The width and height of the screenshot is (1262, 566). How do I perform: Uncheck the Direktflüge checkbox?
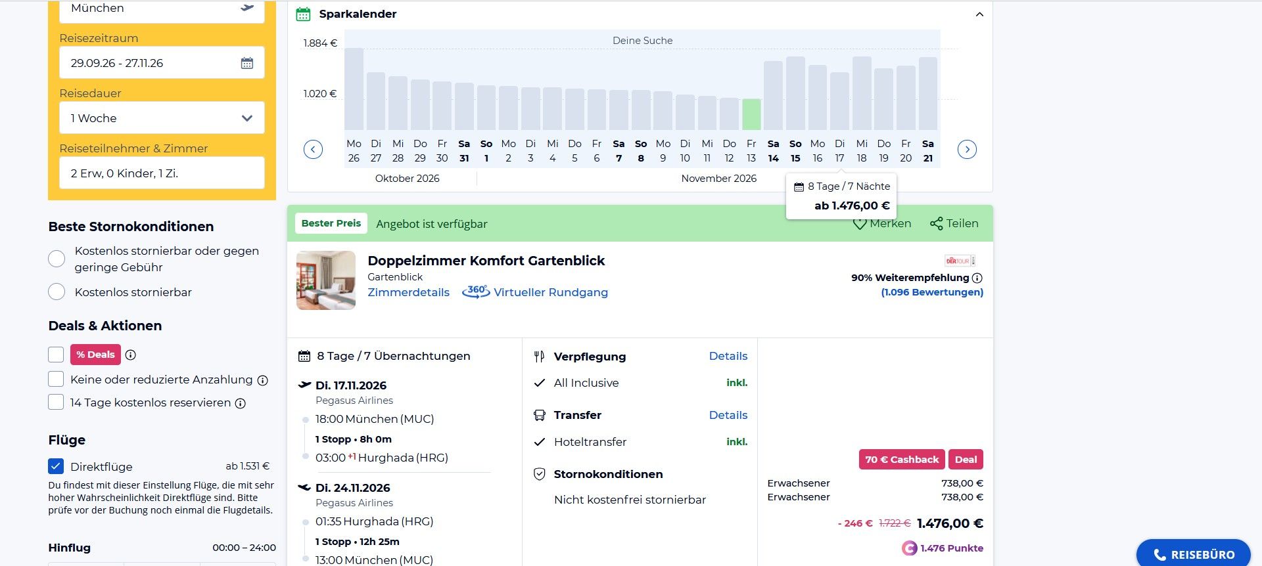pyautogui.click(x=56, y=466)
